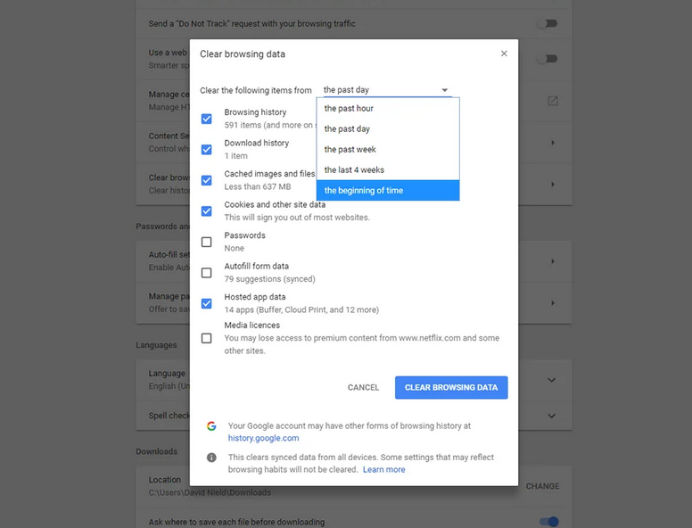This screenshot has height=528, width=692.
Task: Toggle the Do Not Track switch
Action: (x=548, y=24)
